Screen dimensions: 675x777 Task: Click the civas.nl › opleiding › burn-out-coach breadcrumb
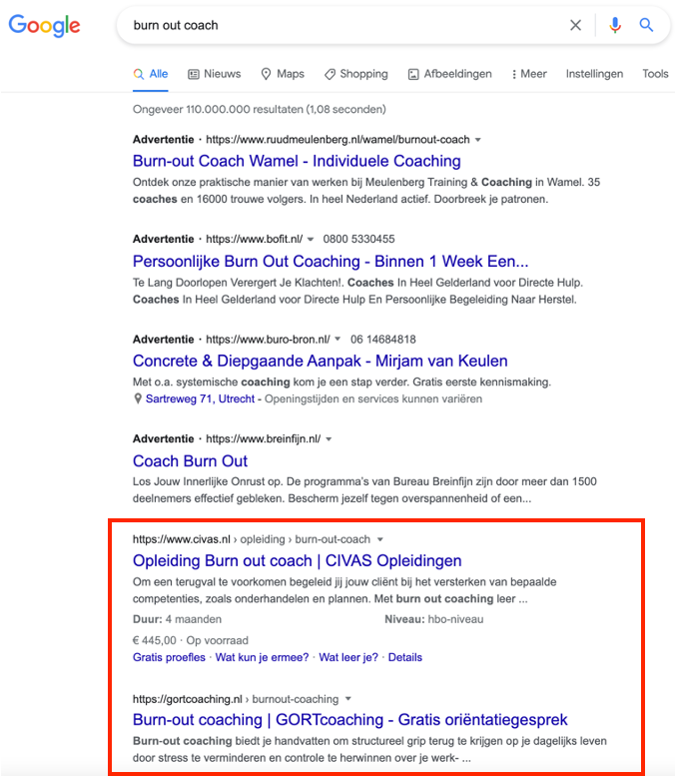click(252, 539)
